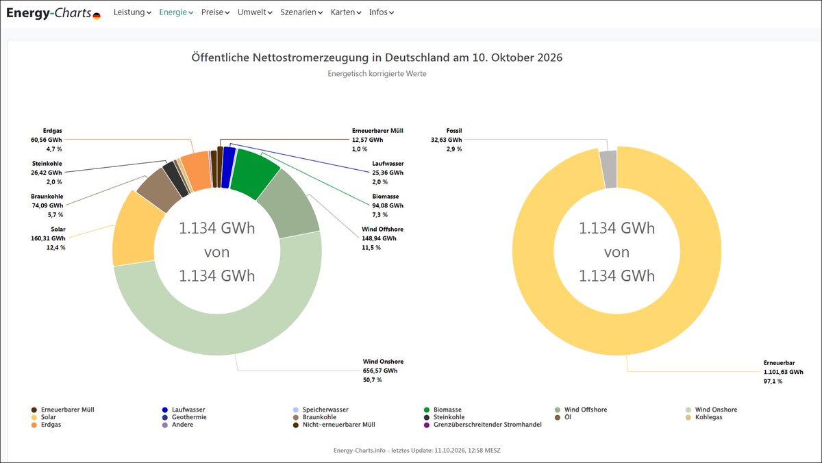Viewport: 822px width, 463px height.
Task: Open the Infos menu
Action: tap(382, 12)
